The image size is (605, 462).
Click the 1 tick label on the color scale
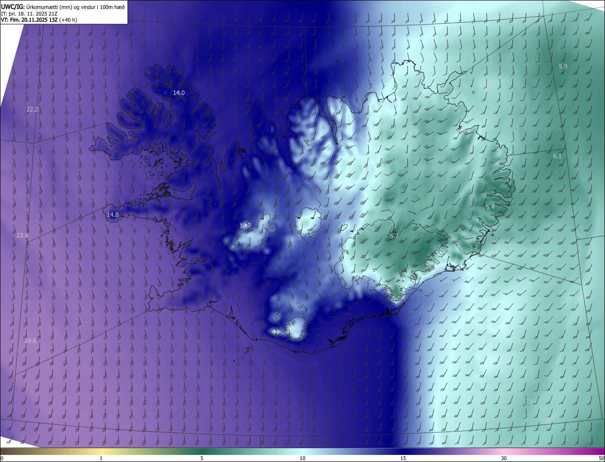(101, 458)
